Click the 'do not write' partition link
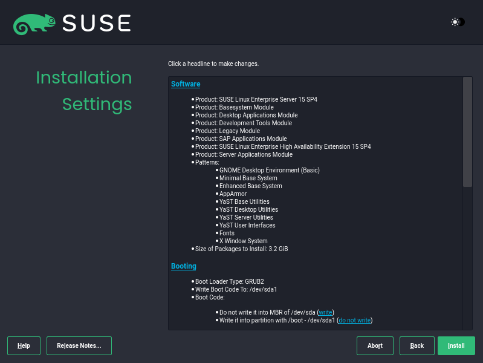Screen dimensions: 483x363 tap(355, 320)
